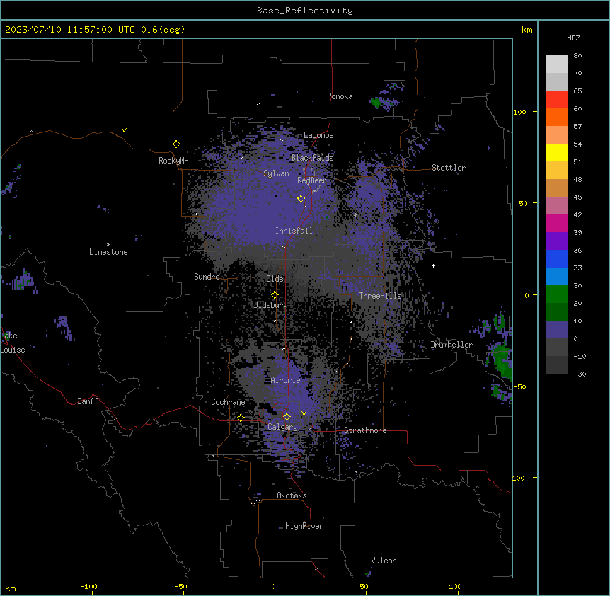Click the y-axis -50 km tick label
610x596 pixels.
519,386
